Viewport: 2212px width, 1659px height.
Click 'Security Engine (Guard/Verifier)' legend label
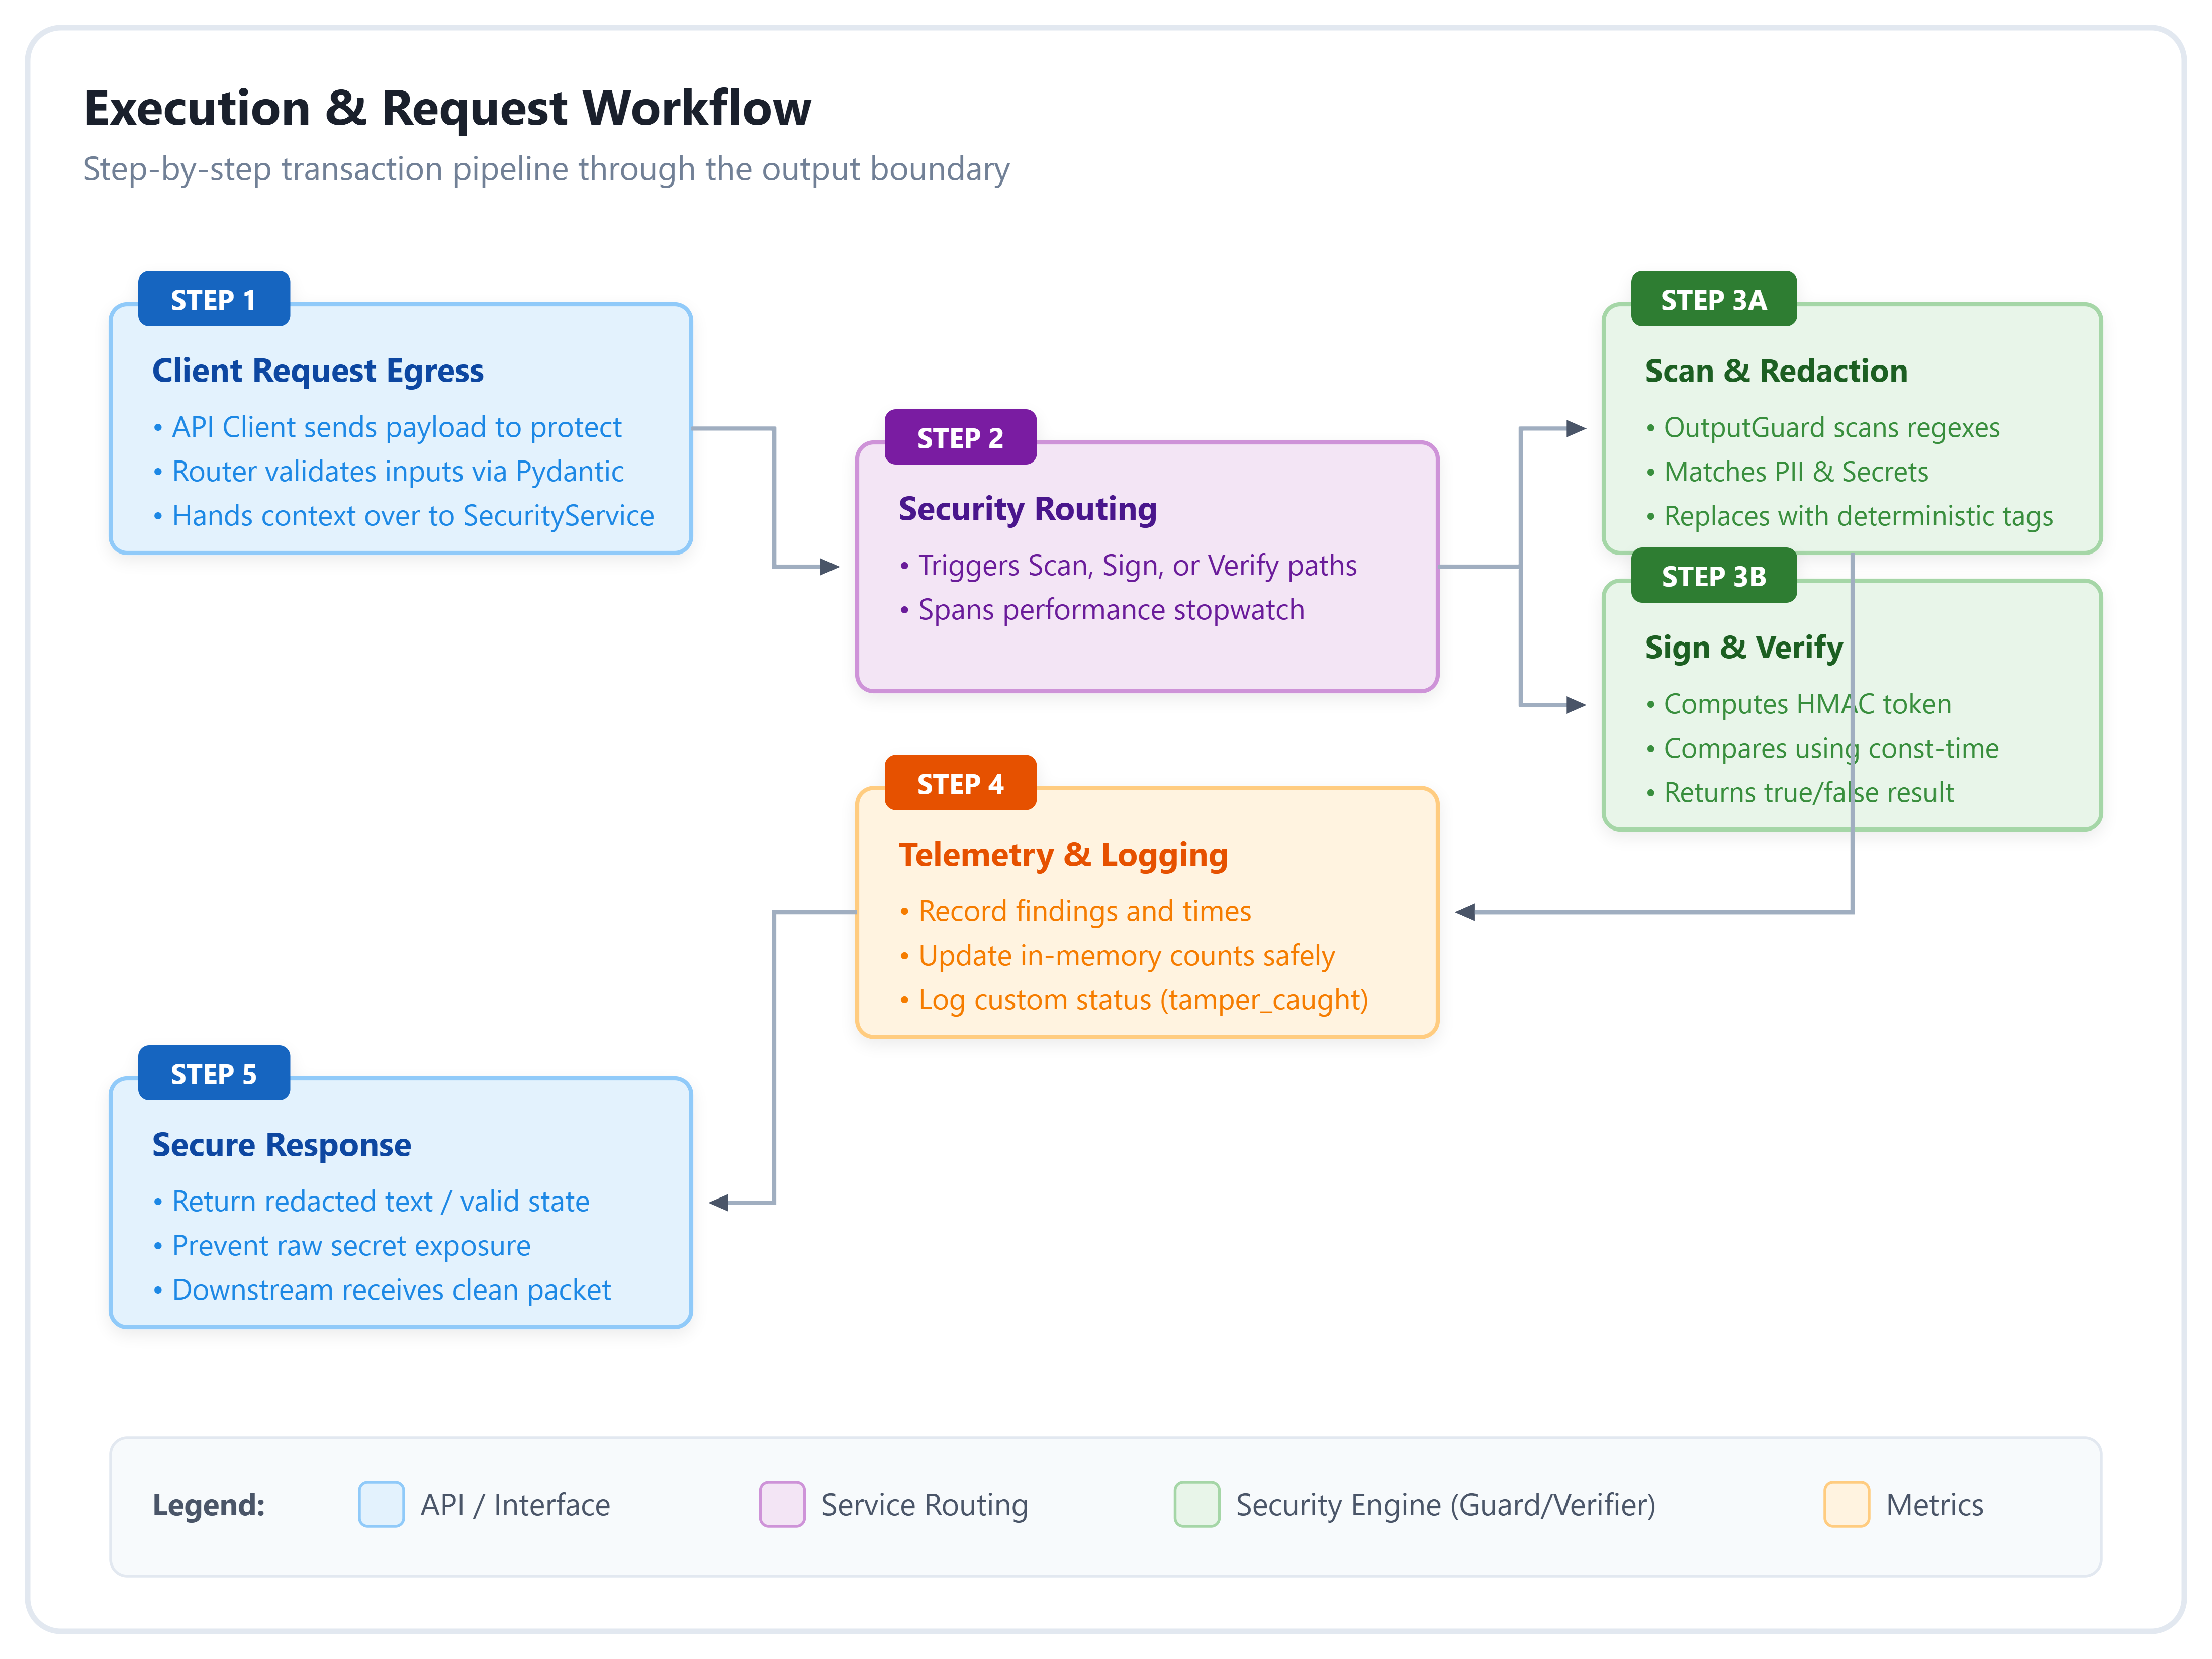(1446, 1505)
